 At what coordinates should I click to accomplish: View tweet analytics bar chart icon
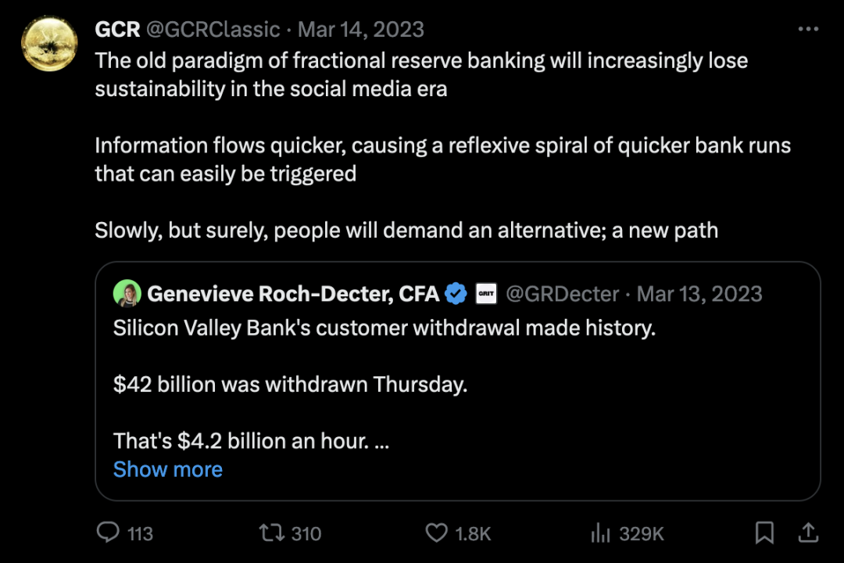coord(600,533)
